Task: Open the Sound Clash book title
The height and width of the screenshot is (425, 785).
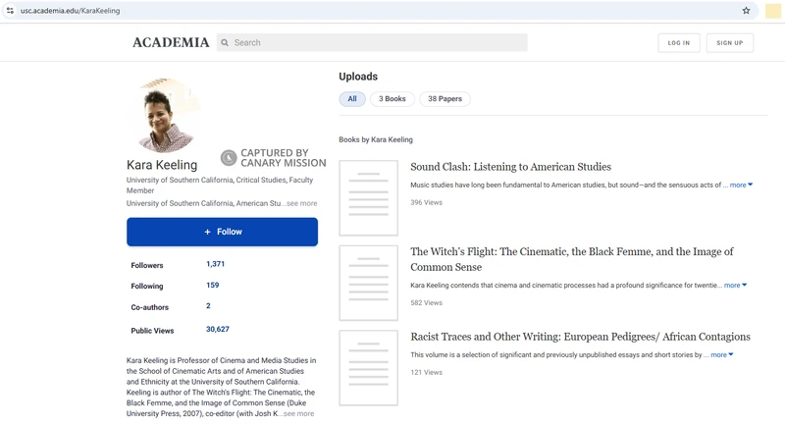Action: pos(510,167)
